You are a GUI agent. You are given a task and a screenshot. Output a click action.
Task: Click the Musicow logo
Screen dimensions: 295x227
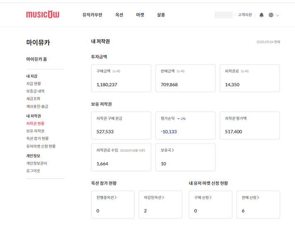click(x=43, y=14)
